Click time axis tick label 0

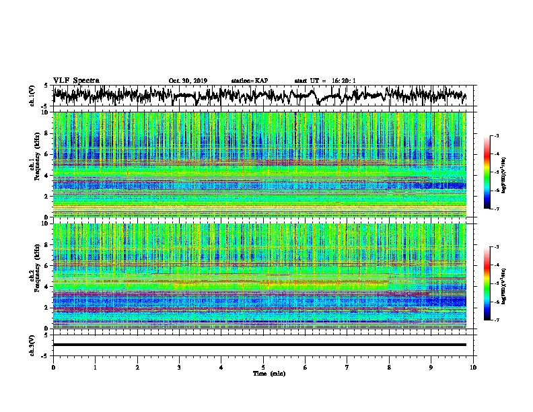coord(53,368)
